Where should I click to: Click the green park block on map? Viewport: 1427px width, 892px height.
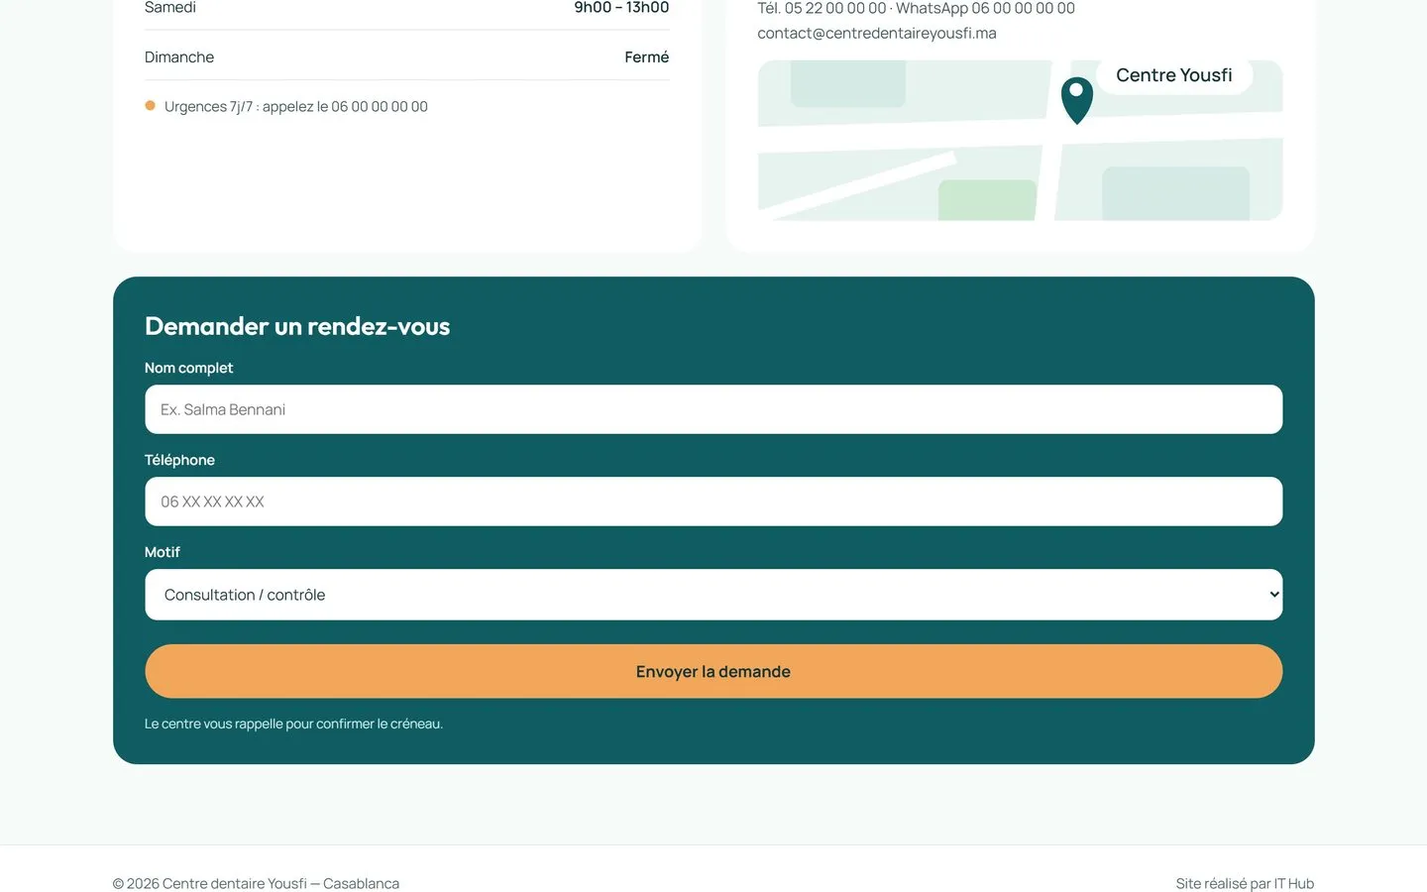tap(987, 200)
